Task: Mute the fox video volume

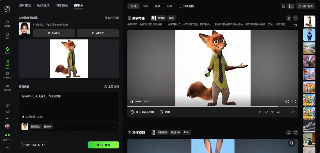Action: tap(287, 102)
